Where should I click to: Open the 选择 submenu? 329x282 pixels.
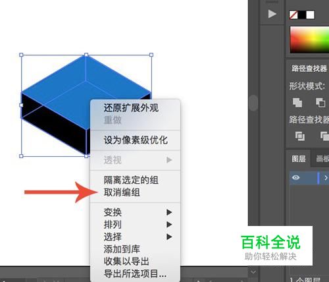click(x=136, y=237)
